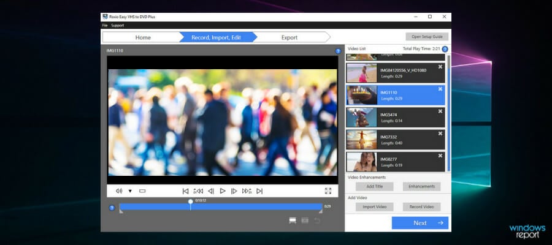552x245 pixels.
Task: Click the split clip icon below timeline
Action: click(305, 221)
